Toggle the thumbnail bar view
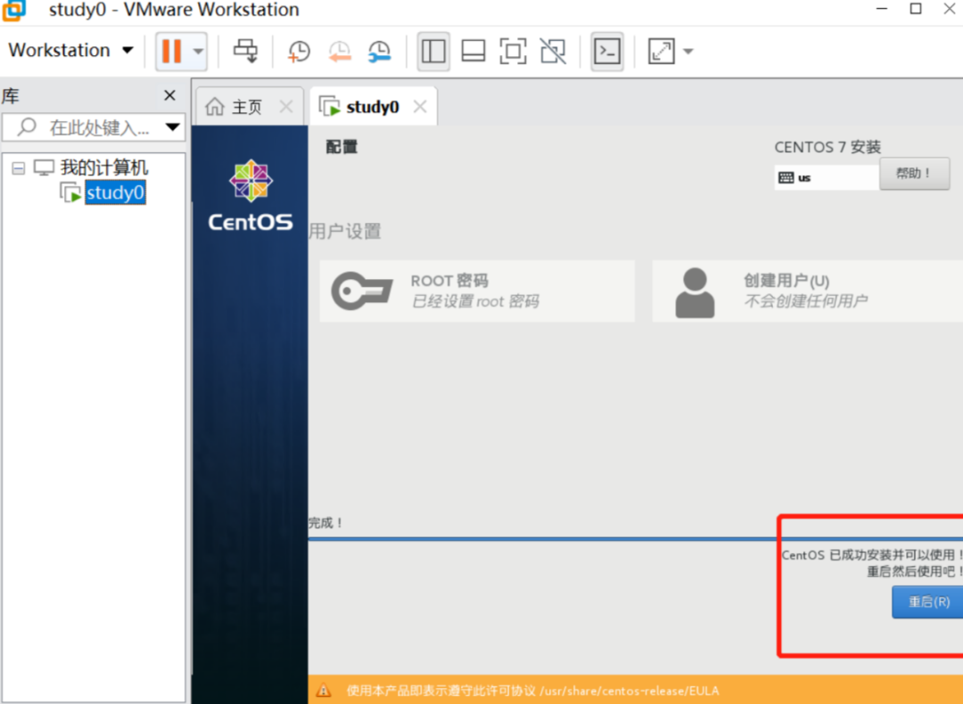This screenshot has width=963, height=704. point(473,51)
